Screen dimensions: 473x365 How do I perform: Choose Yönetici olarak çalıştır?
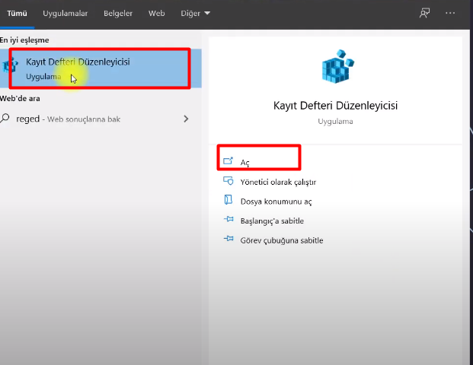[278, 182]
